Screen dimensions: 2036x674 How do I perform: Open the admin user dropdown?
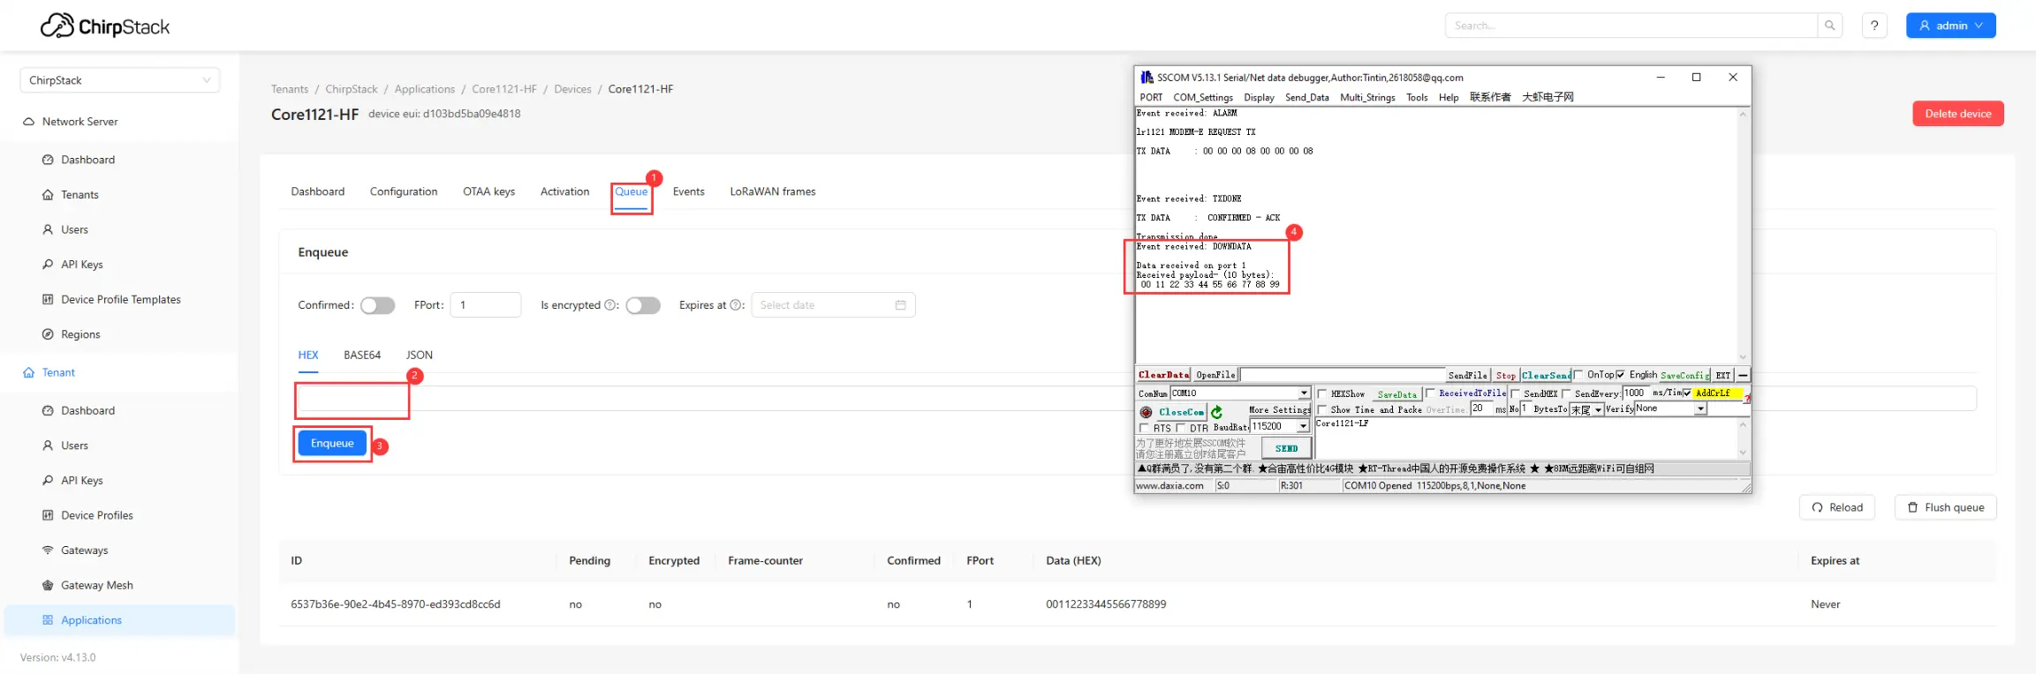(1950, 26)
